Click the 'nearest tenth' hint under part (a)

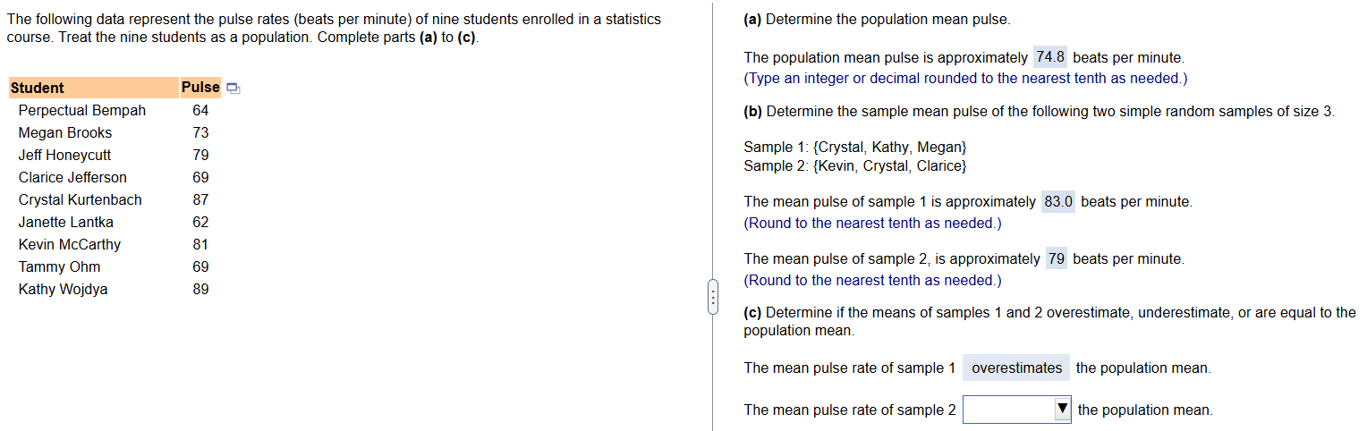pyautogui.click(x=965, y=79)
